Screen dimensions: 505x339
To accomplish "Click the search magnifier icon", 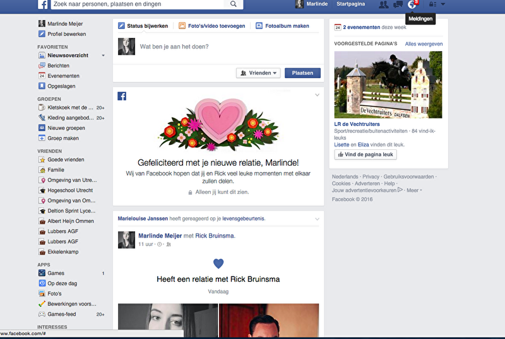I will [x=234, y=4].
